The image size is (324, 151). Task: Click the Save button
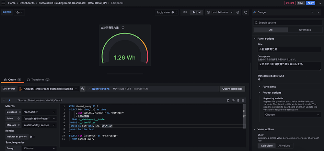point(301,3)
